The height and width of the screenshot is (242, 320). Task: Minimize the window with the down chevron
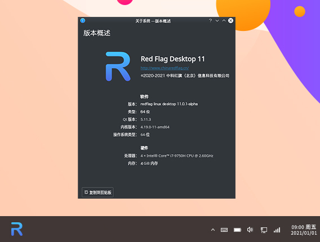click(x=217, y=21)
